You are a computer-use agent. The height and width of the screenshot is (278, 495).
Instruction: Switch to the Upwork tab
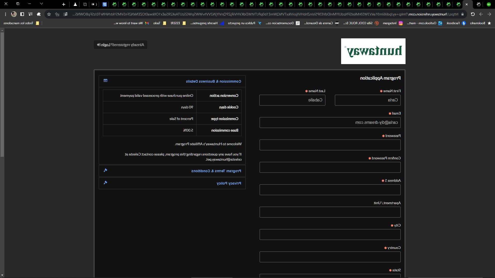pos(489,4)
